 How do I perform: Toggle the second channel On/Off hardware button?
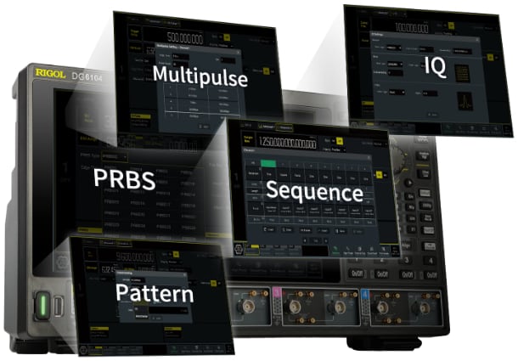[x=382, y=274]
